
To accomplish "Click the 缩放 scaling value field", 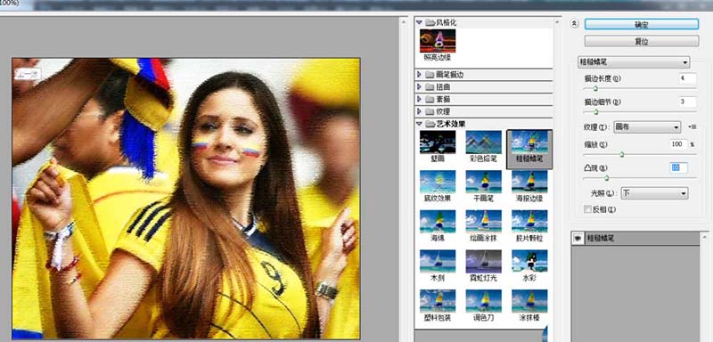I will coord(678,144).
